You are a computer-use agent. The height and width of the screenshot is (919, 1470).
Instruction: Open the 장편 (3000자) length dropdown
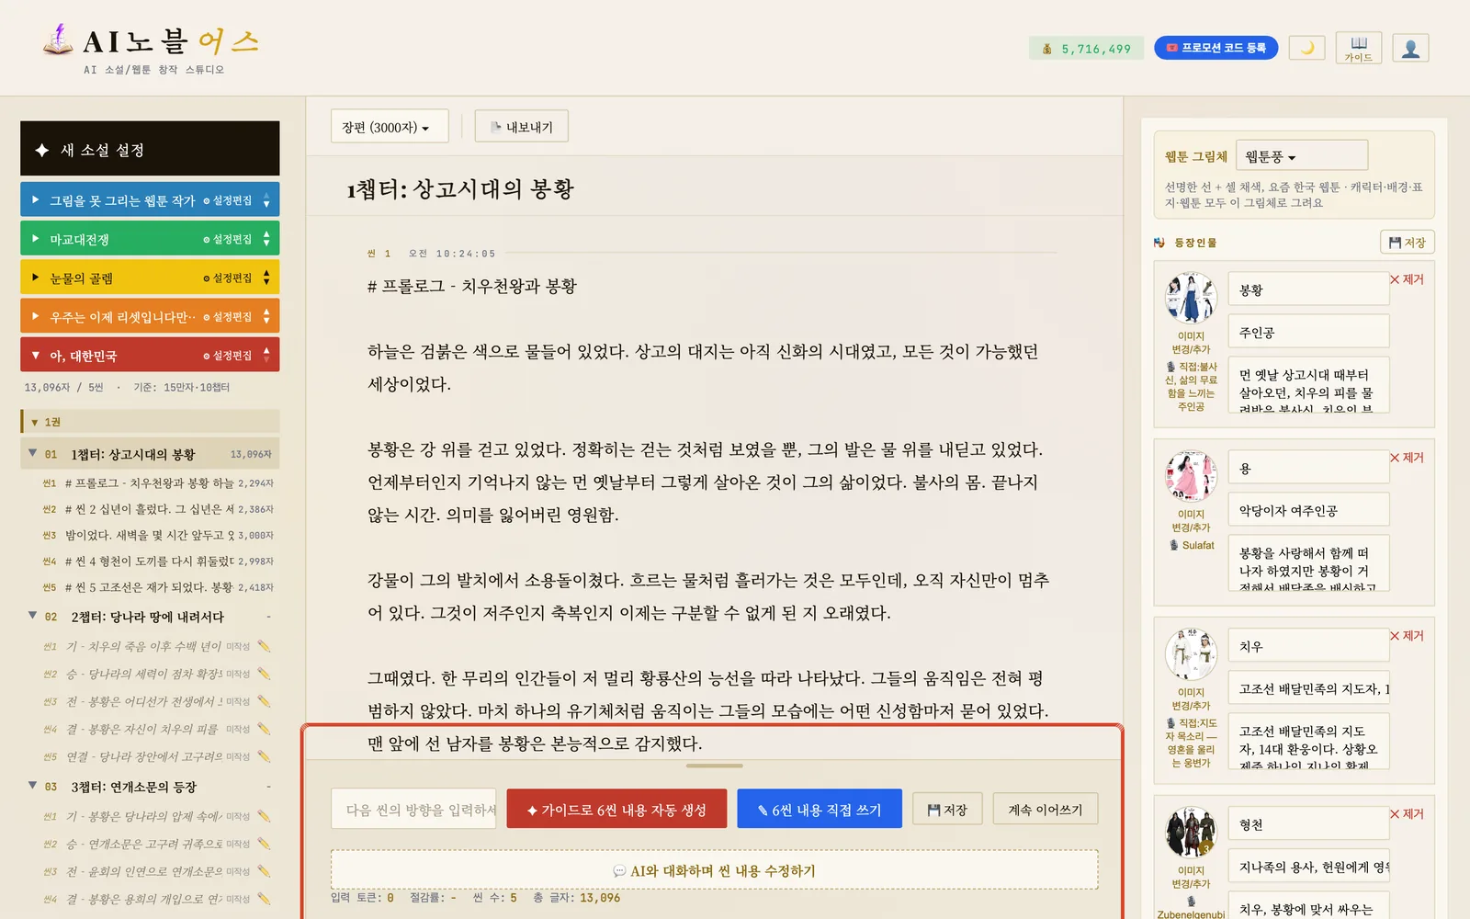pyautogui.click(x=390, y=127)
